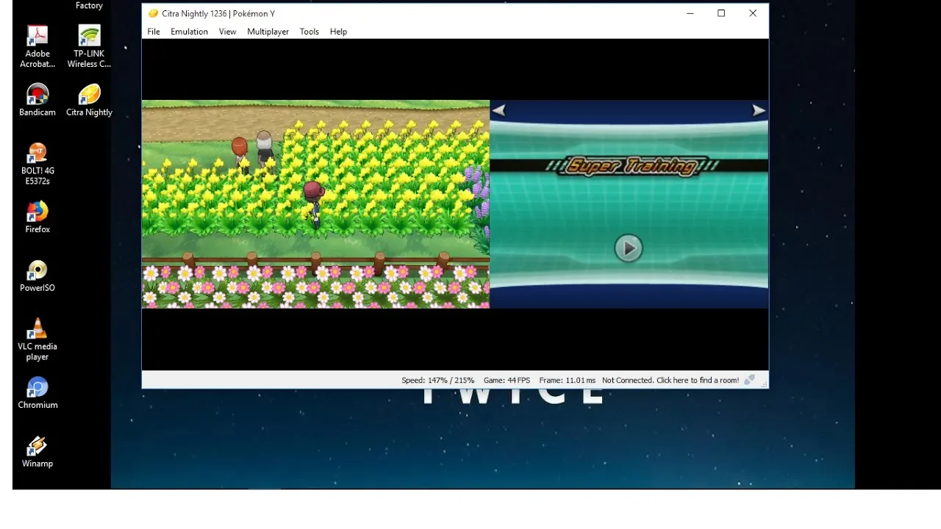Select the Adobe Acrobat desktop icon
941x529 pixels.
pyautogui.click(x=37, y=46)
